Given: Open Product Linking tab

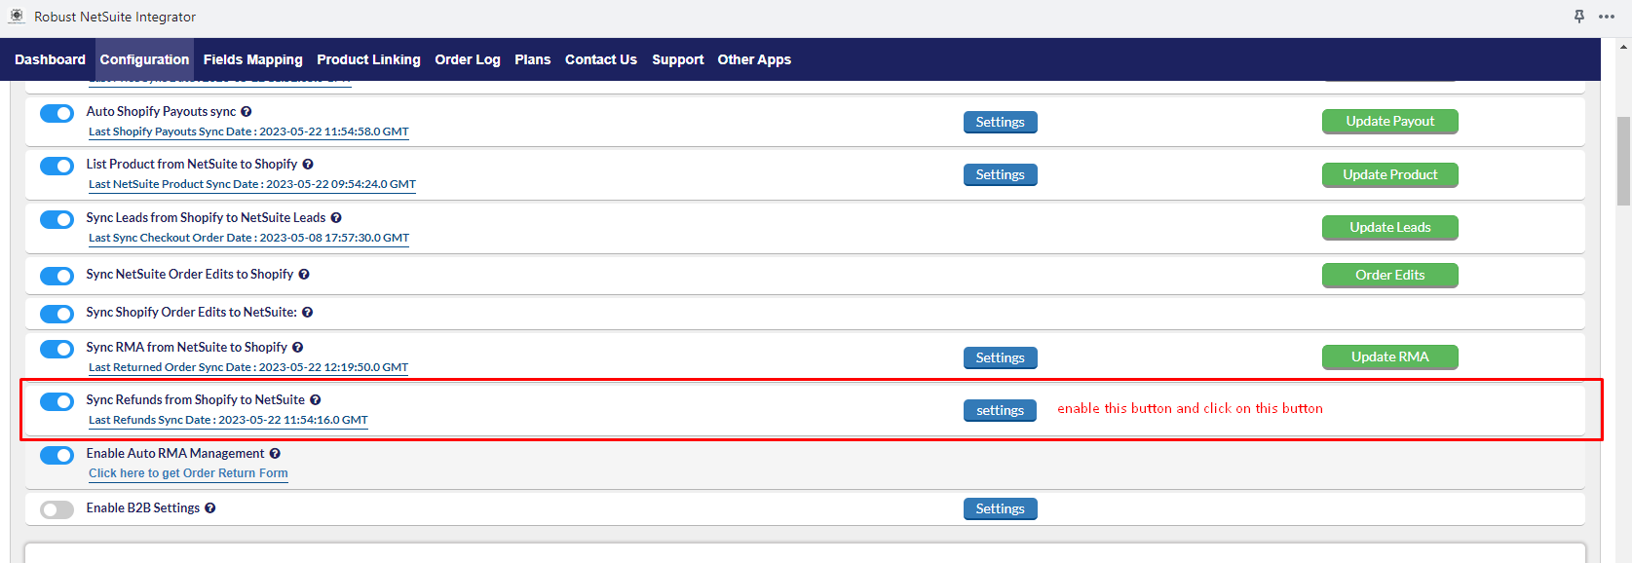Looking at the screenshot, I should pos(368,59).
